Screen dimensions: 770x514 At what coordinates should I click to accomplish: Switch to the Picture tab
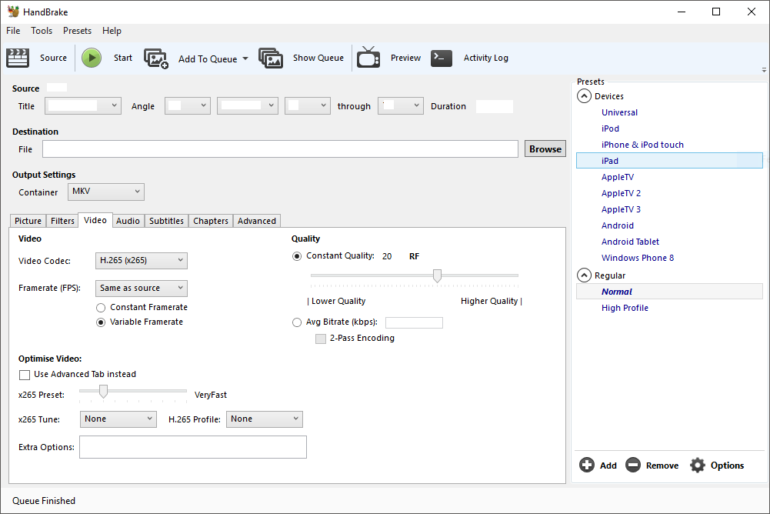pyautogui.click(x=28, y=221)
